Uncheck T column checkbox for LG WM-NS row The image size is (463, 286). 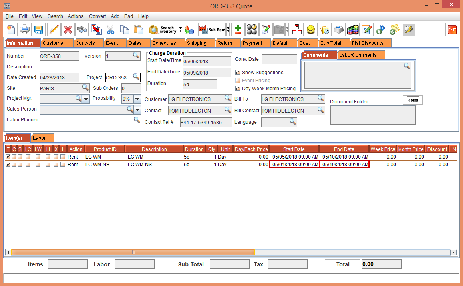[x=8, y=165]
